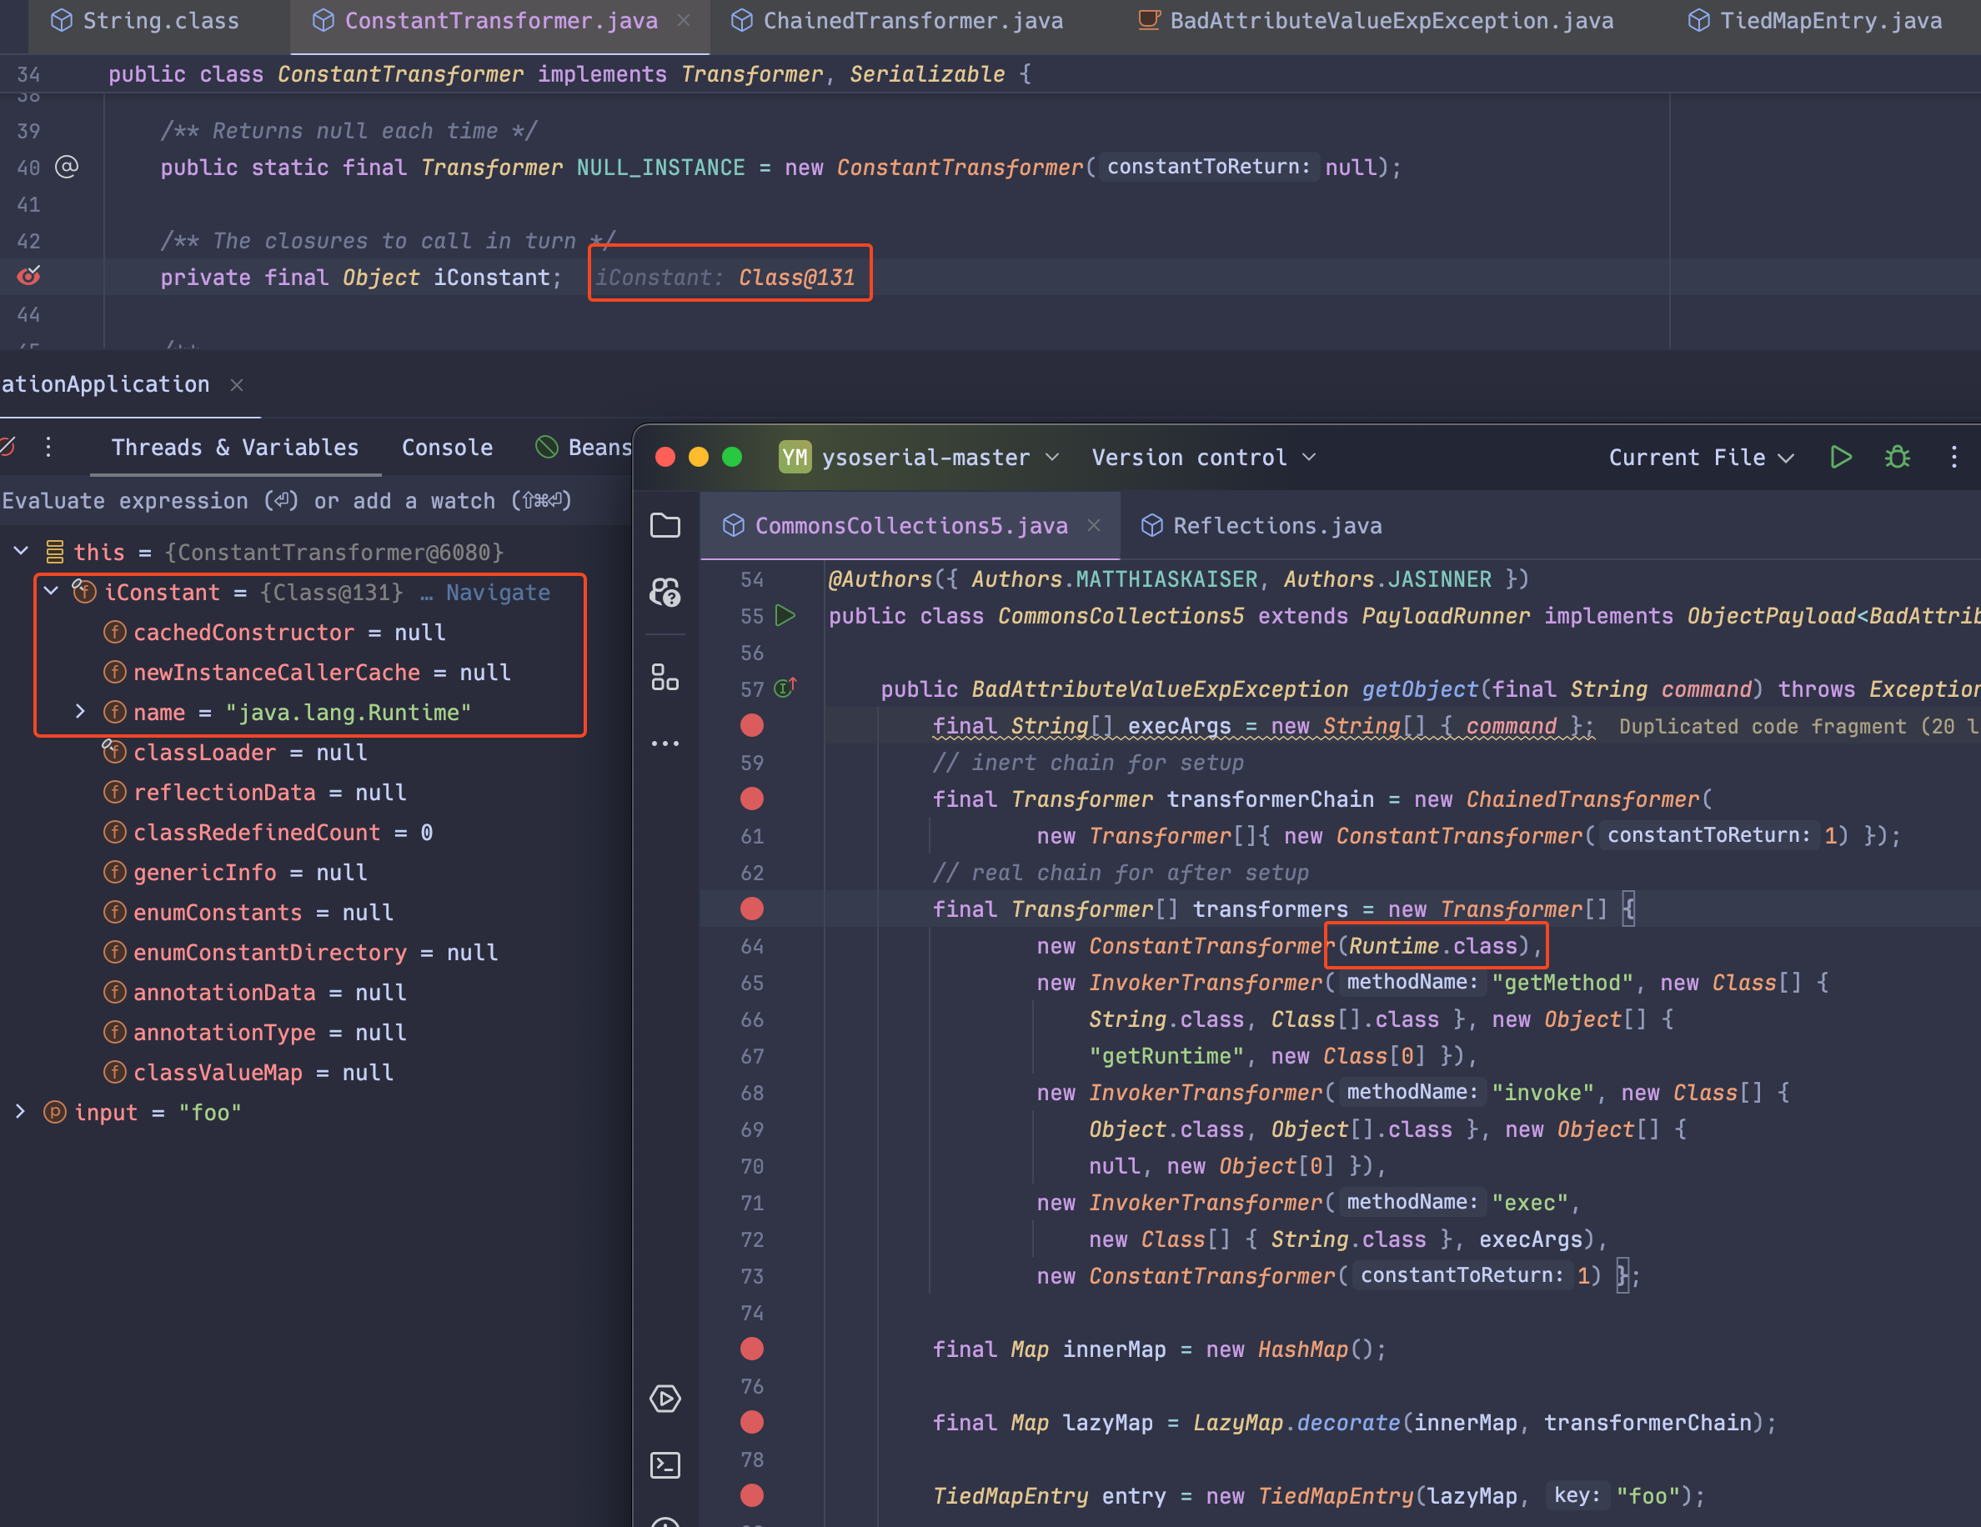1981x1527 pixels.
Task: Close the CommonsCollections5.java tab
Action: [1093, 526]
